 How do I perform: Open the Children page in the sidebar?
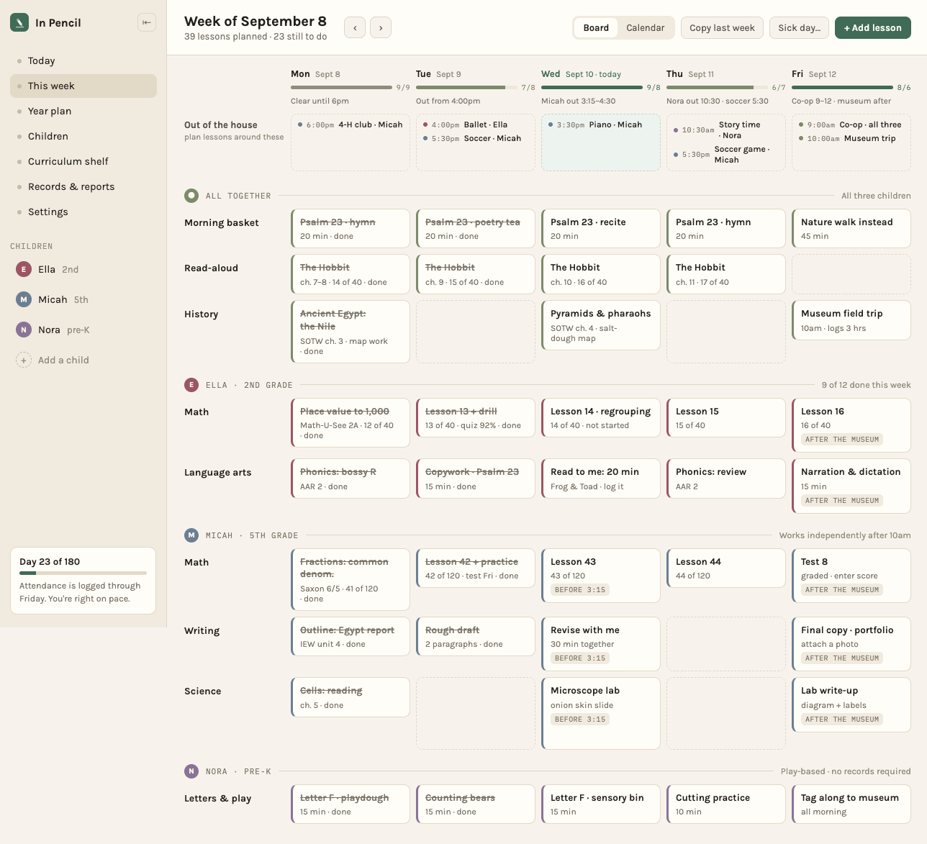(x=83, y=136)
